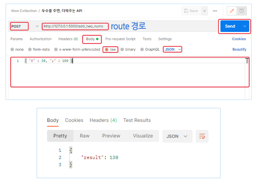
Task: Click the Cookies link
Action: 239,39
